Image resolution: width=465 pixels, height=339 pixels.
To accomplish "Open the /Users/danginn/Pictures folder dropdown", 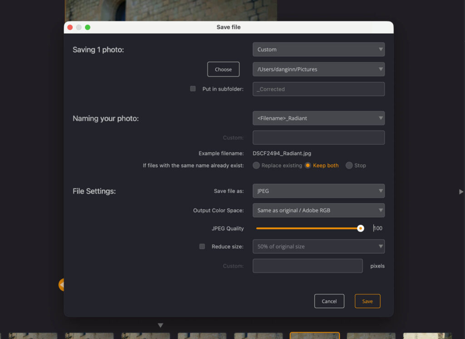I will coord(318,69).
